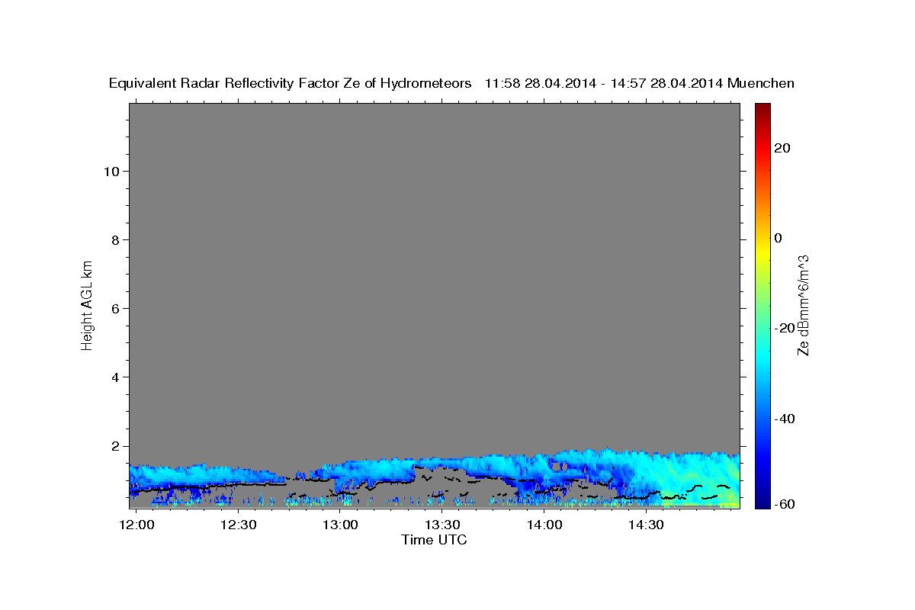Click the colorbar label -40
915x610 pixels.
(785, 419)
